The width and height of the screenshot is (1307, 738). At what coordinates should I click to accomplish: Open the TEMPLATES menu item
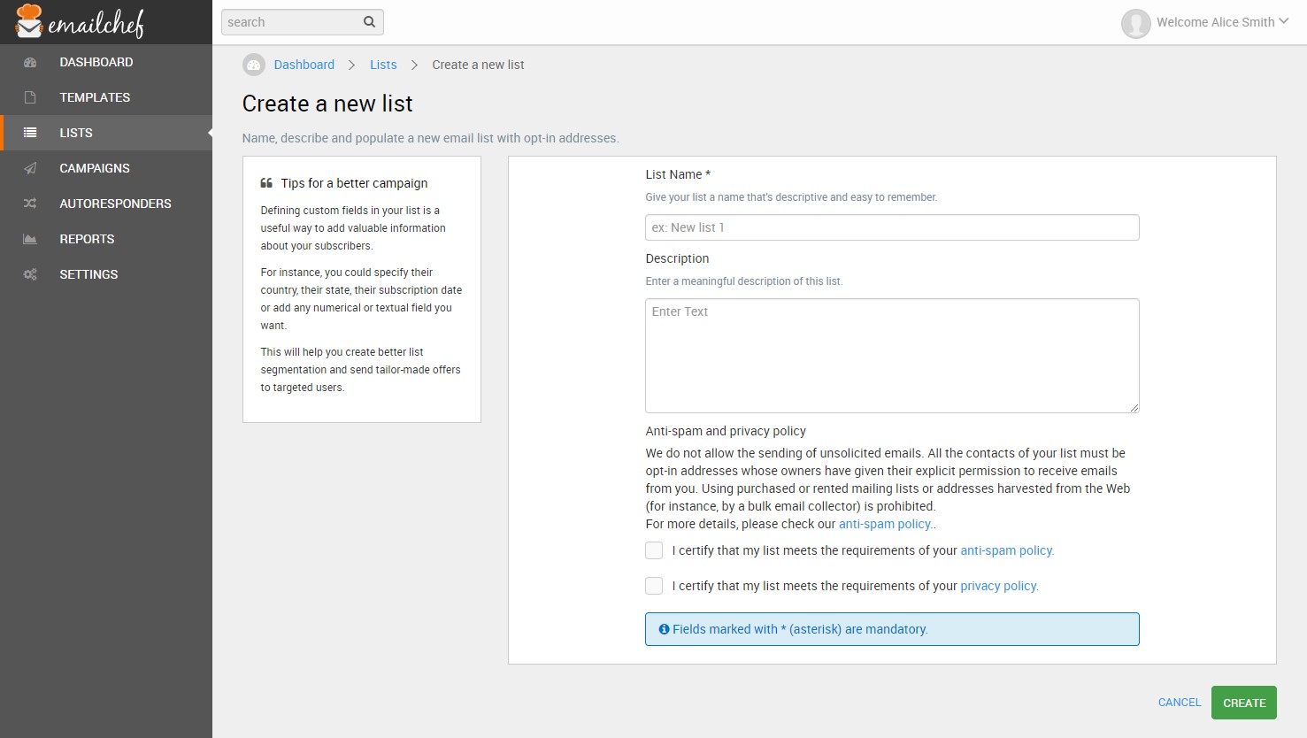(106, 97)
